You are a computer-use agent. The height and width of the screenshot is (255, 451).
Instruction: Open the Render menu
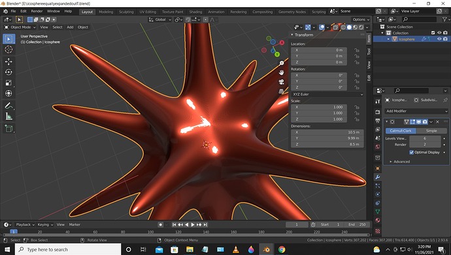point(37,11)
